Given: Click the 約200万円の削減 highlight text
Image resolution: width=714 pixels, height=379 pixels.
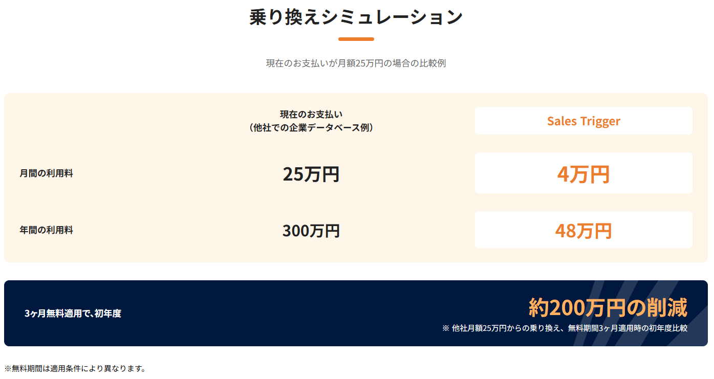Looking at the screenshot, I should (608, 307).
